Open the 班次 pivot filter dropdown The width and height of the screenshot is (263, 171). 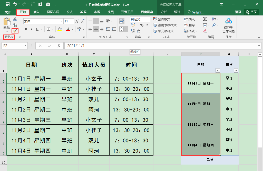point(236,71)
